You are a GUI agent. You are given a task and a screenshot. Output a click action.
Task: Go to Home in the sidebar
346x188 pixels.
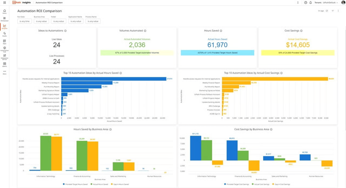coord(4,11)
